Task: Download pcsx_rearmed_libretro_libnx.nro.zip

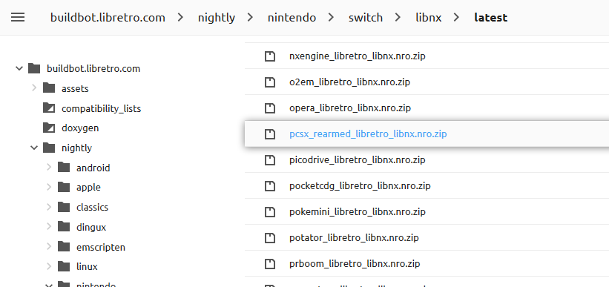Action: click(x=368, y=134)
